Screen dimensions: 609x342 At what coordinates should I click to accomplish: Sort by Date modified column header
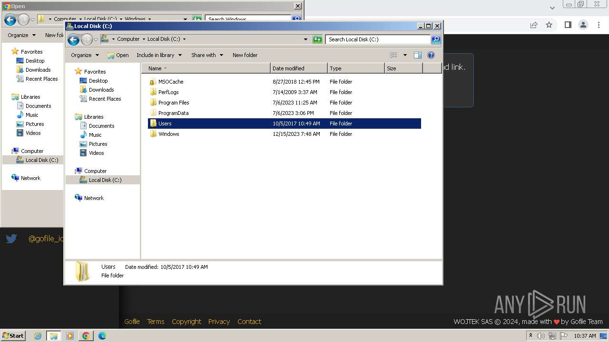[x=299, y=68]
